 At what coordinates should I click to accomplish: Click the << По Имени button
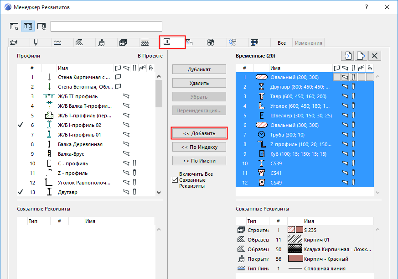199,161
